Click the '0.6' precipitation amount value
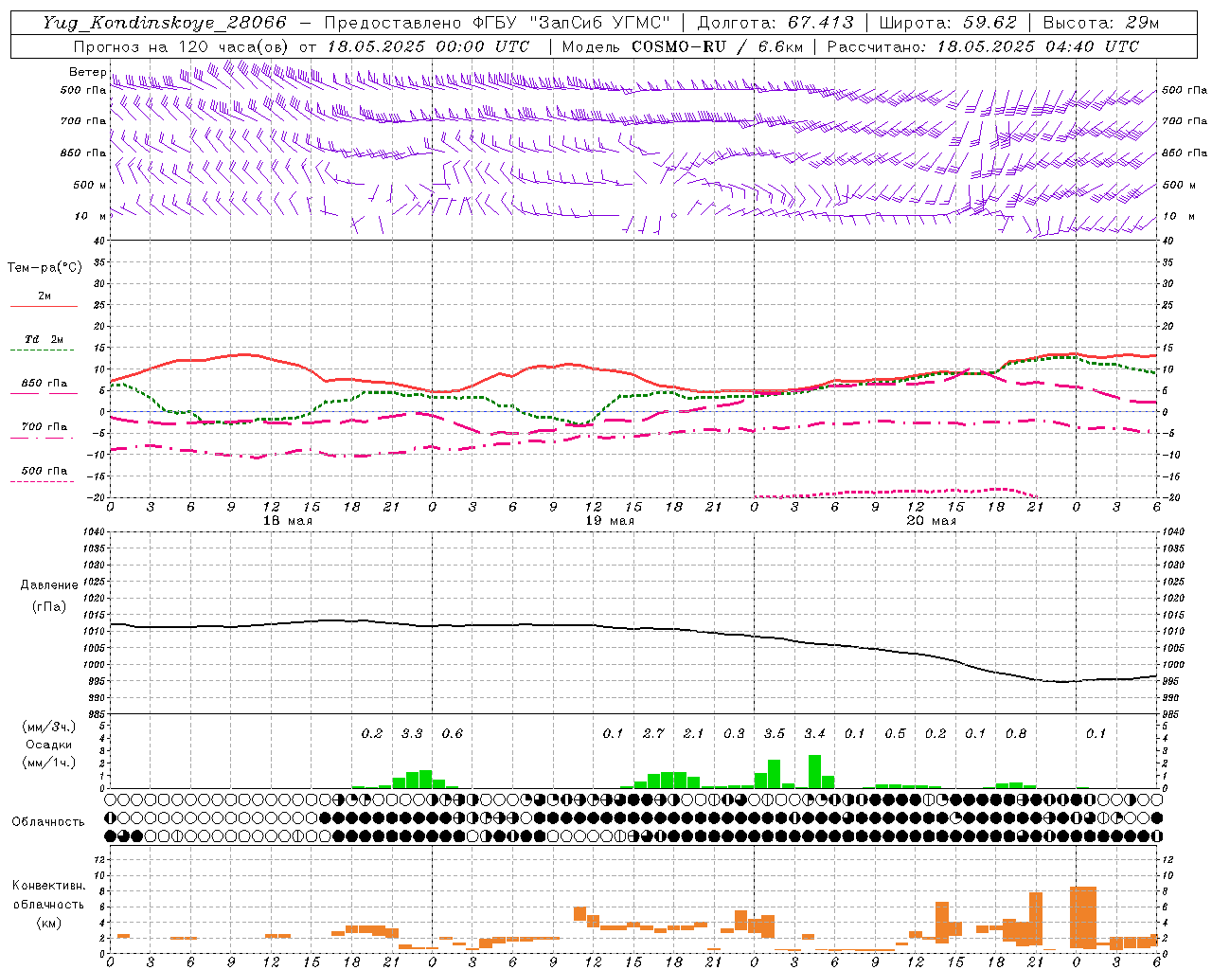This screenshot has width=1212, height=970. (x=453, y=734)
